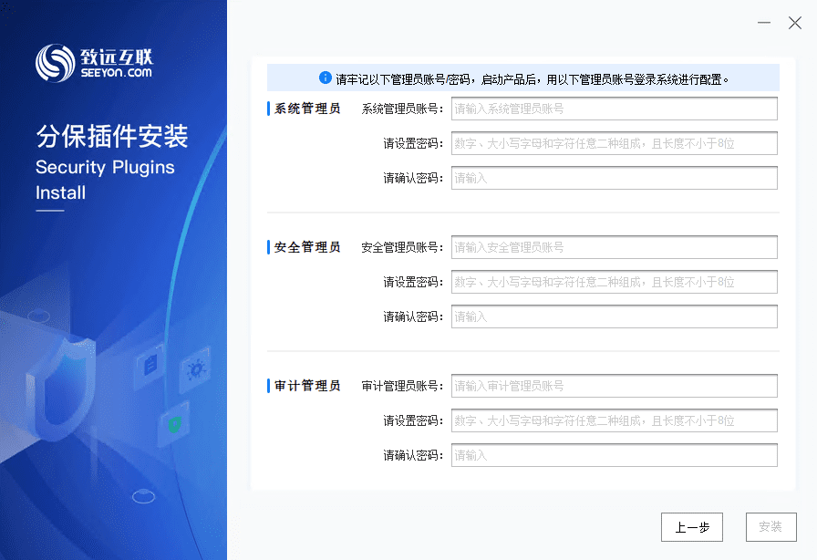Viewport: 817px width, 560px height.
Task: Click the blue info icon in notice banner
Action: coord(326,78)
